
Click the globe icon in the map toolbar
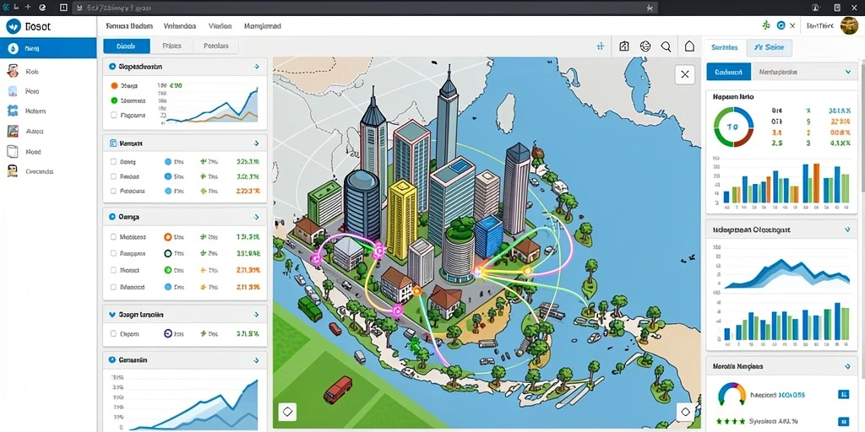pos(645,47)
